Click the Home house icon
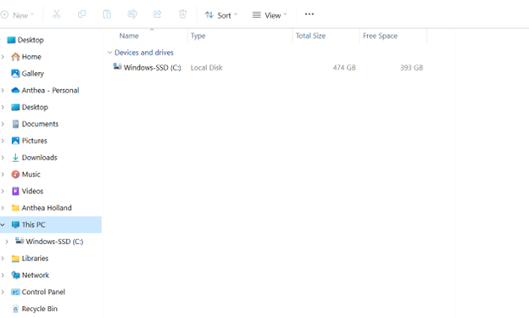This screenshot has height=318, width=529. [x=15, y=56]
